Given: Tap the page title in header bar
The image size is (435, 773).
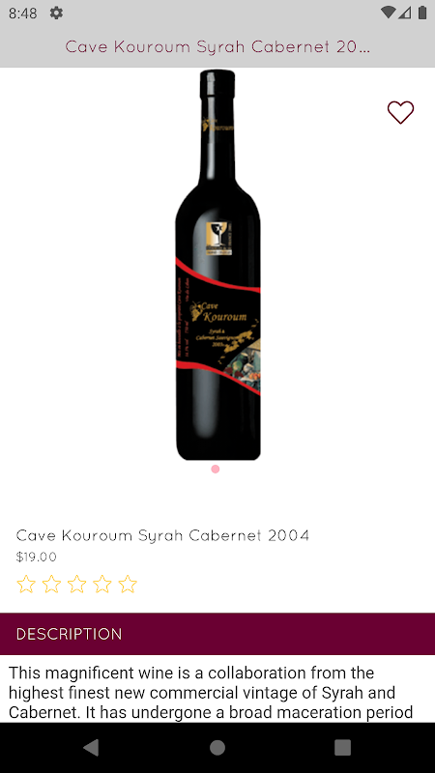Looking at the screenshot, I should (x=217, y=46).
